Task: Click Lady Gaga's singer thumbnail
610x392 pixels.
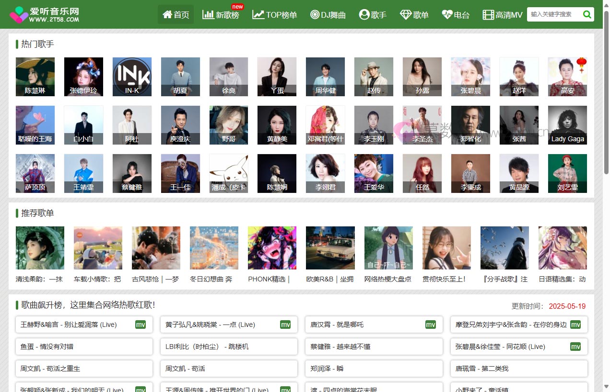Action: [567, 124]
